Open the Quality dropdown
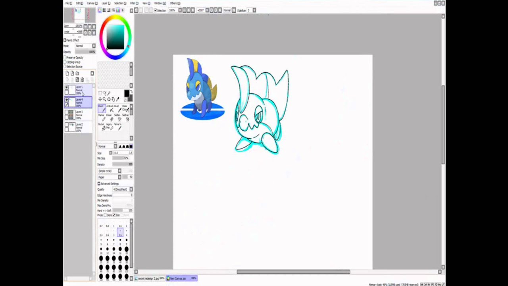 [123, 189]
